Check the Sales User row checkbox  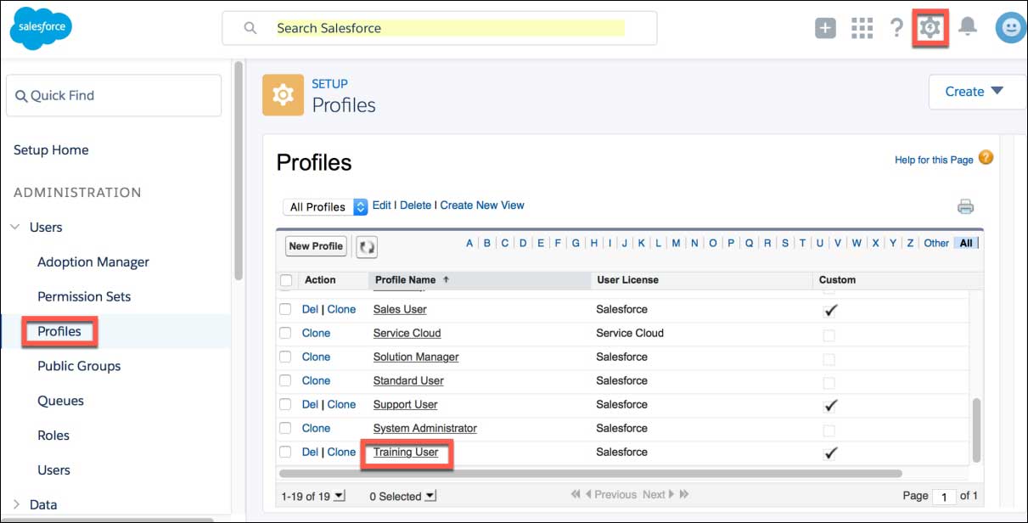[x=286, y=310]
